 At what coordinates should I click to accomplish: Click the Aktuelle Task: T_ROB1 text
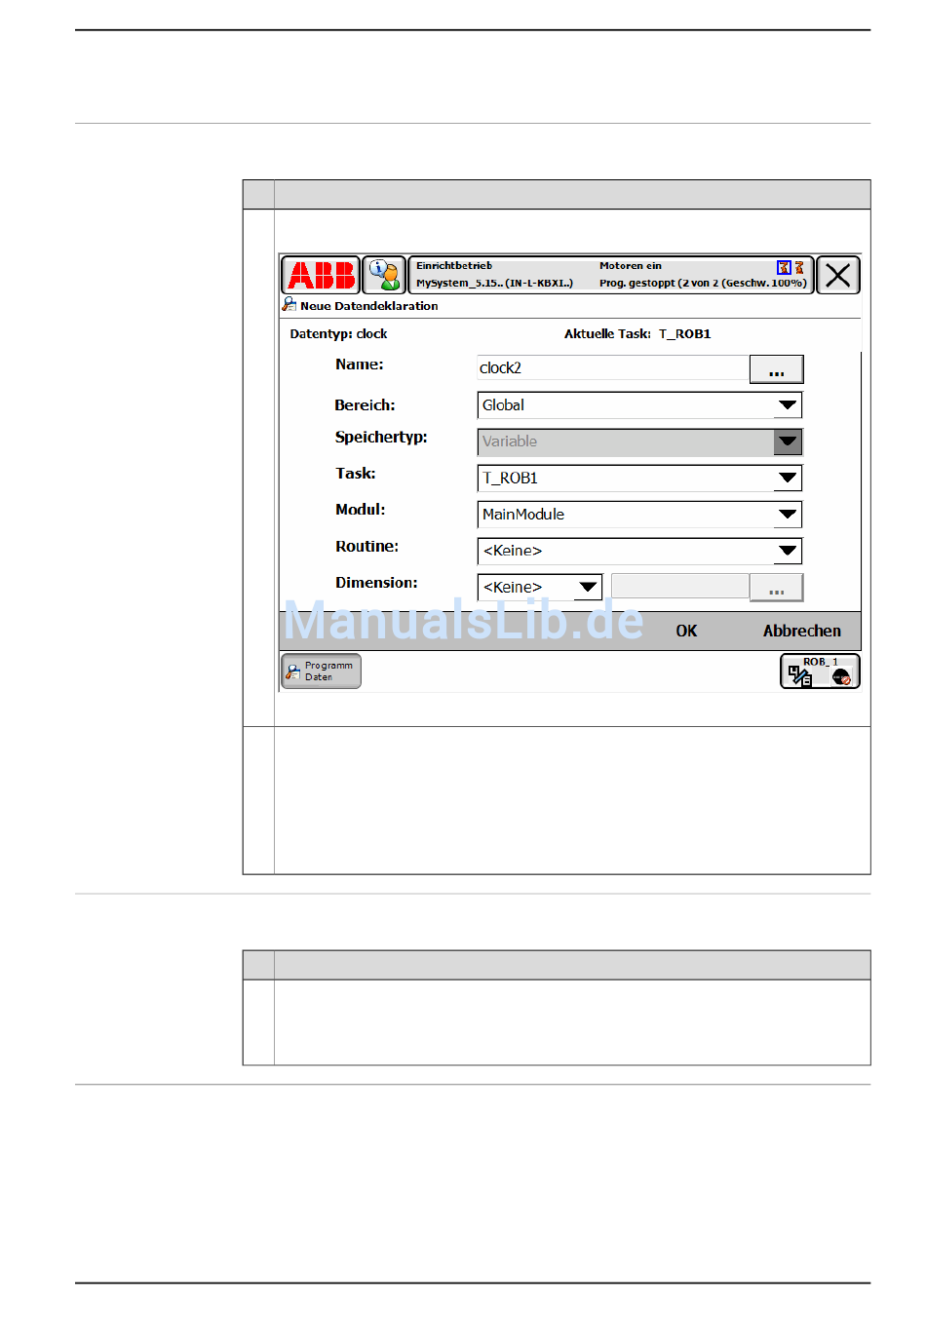637,333
